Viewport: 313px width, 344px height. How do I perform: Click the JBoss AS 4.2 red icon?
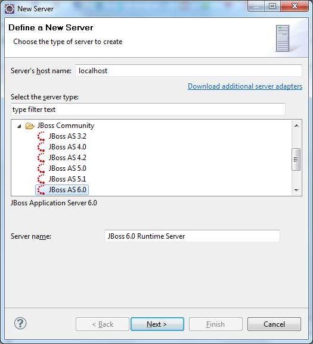[41, 158]
